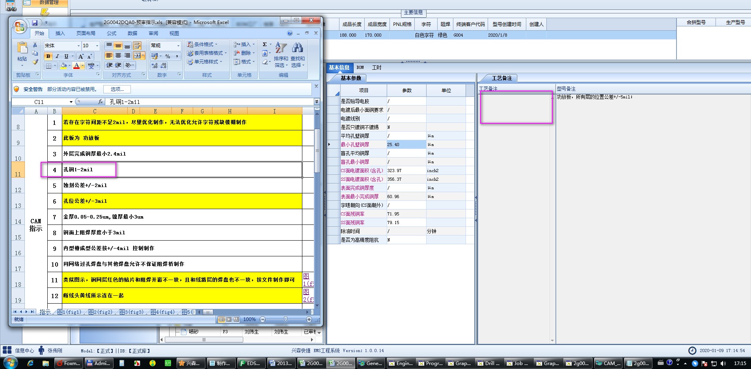Open the 插入 ribbon tab
This screenshot has height=369, width=751.
click(60, 33)
